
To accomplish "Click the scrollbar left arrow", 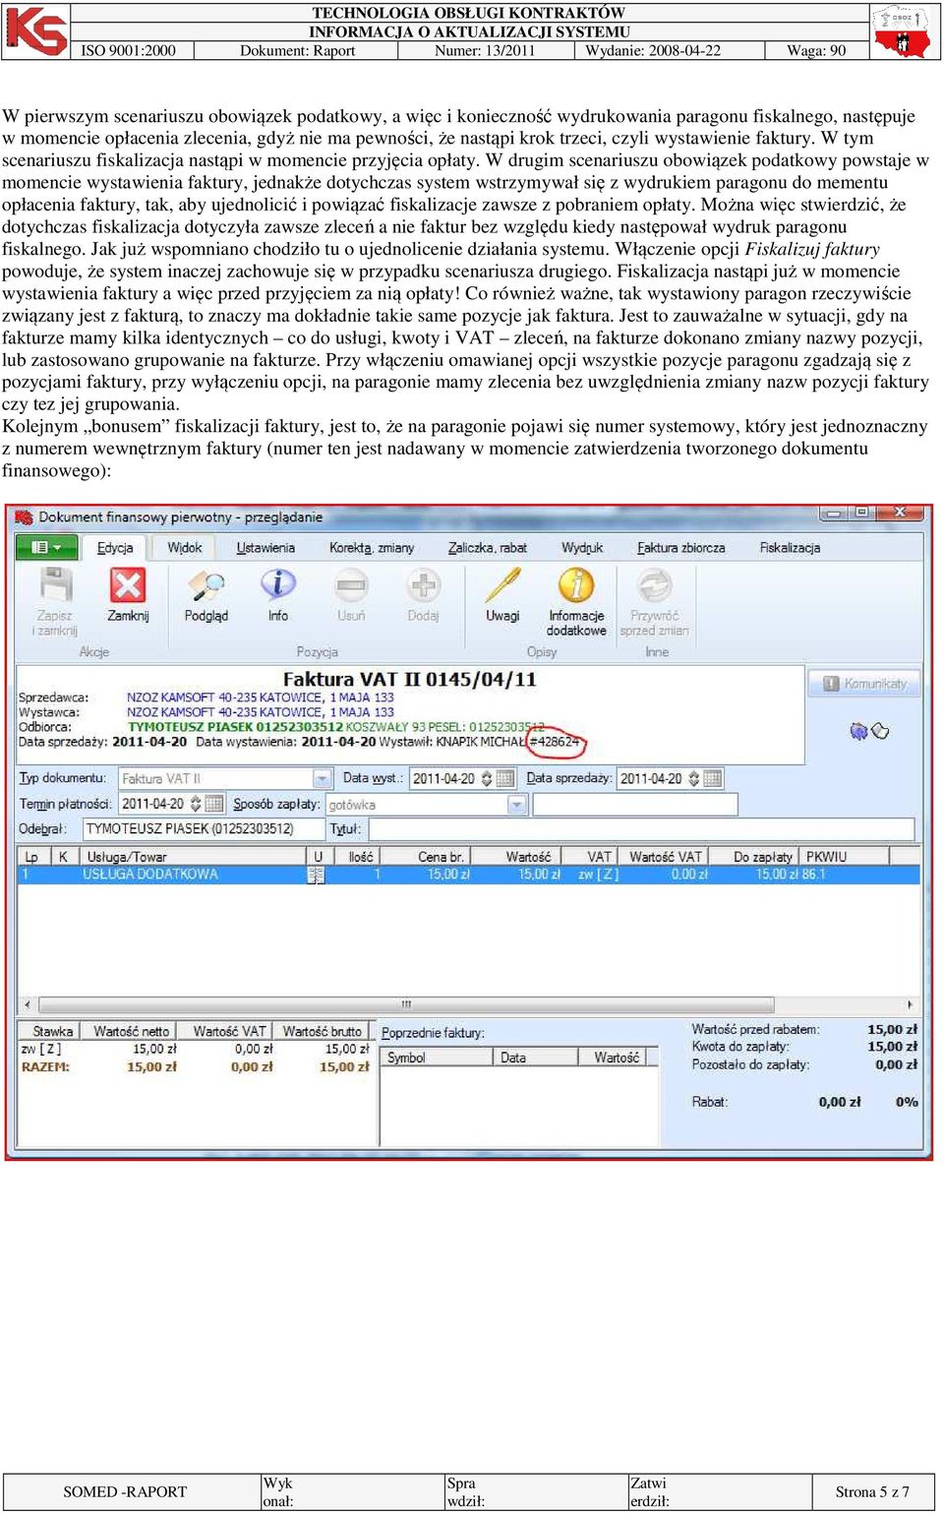I will click(28, 1005).
